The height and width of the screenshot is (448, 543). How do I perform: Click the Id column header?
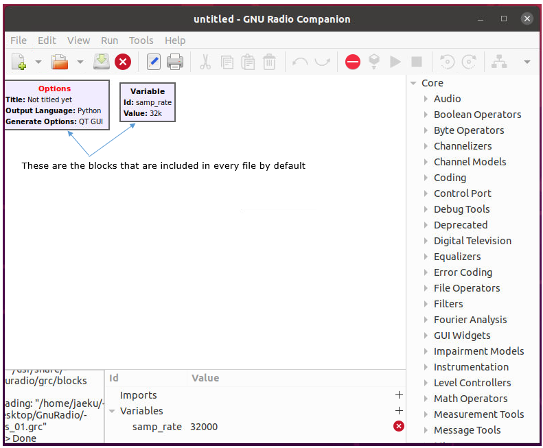tap(113, 378)
